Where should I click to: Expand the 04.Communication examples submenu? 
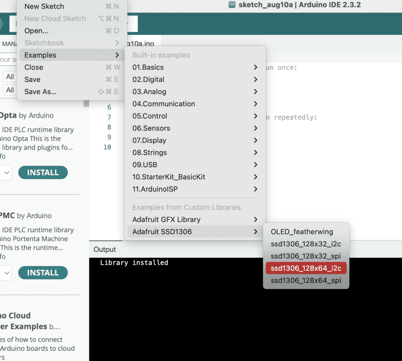tap(195, 104)
